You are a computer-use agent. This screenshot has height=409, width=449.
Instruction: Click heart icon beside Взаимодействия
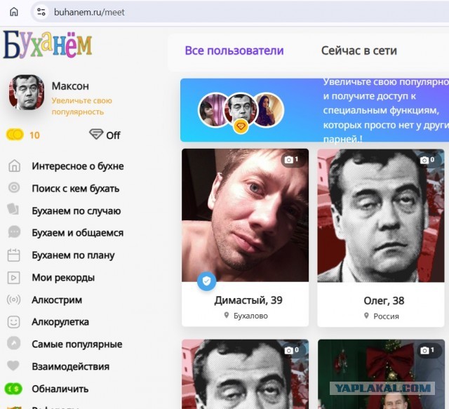pyautogui.click(x=13, y=366)
